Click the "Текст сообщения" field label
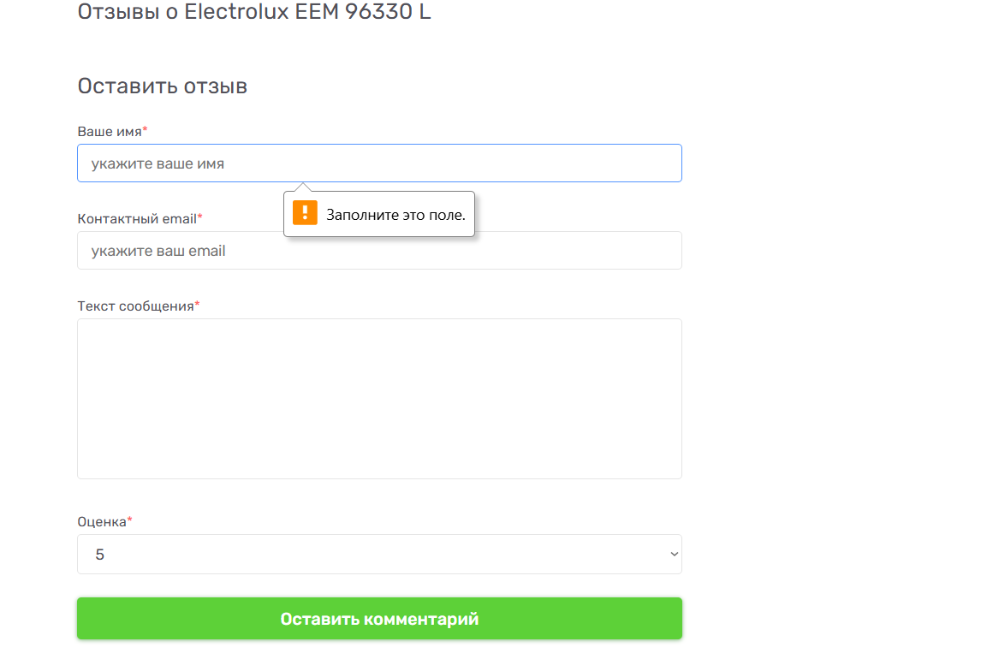Image resolution: width=999 pixels, height=665 pixels. pyautogui.click(x=135, y=306)
